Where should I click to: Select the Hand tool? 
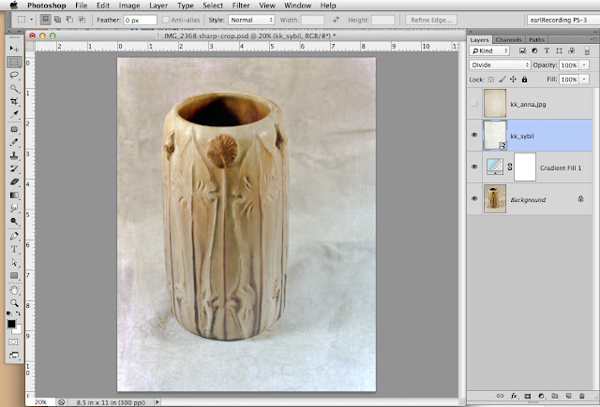click(x=14, y=290)
